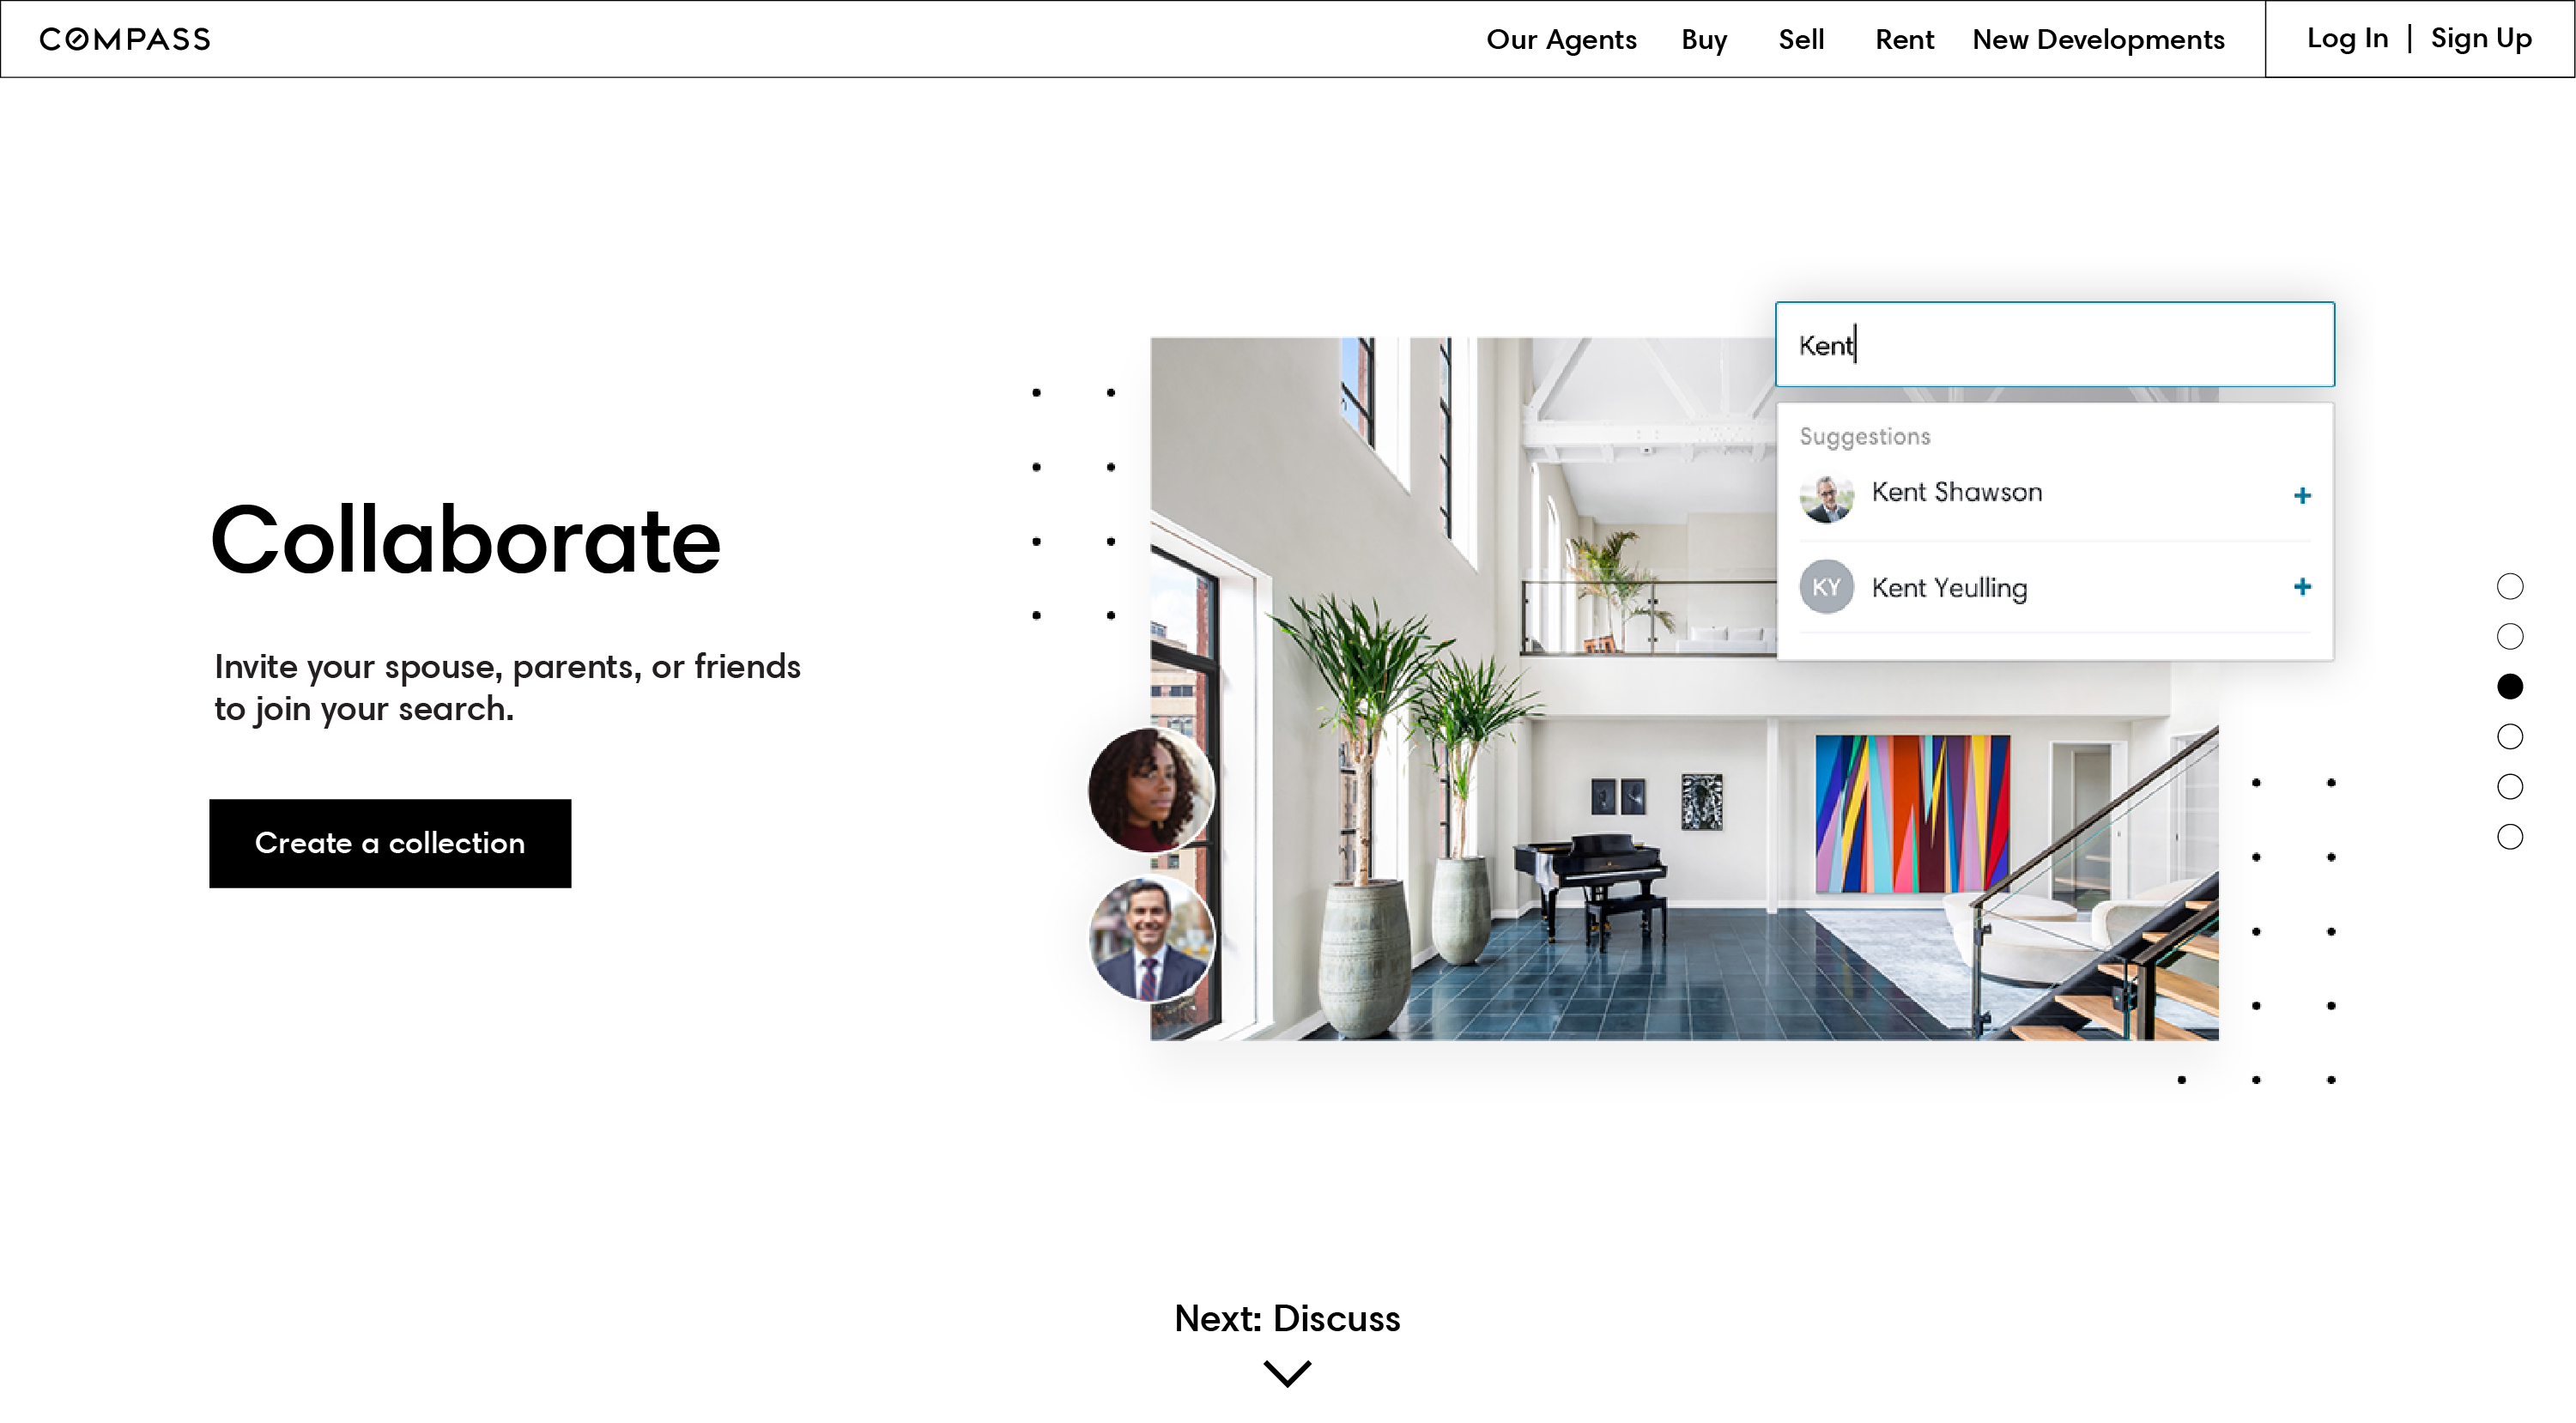Jump to the first section dot

pyautogui.click(x=2510, y=586)
